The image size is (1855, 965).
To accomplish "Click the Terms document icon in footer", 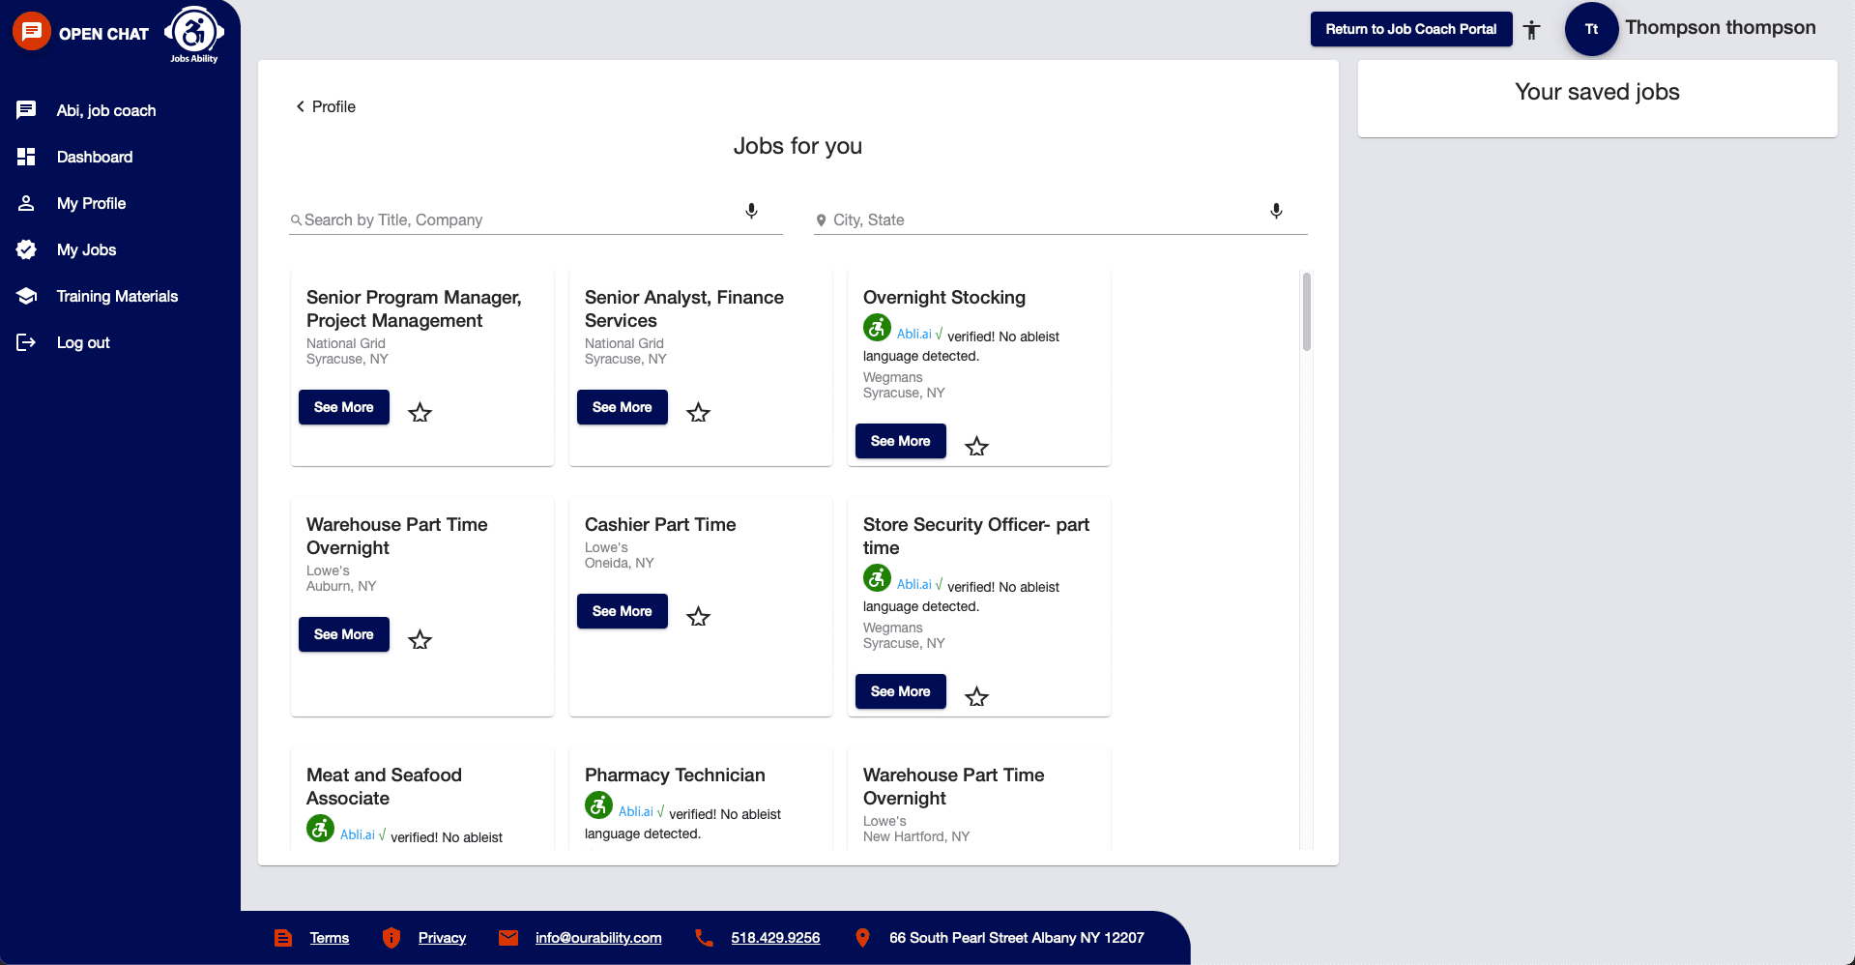I will click(282, 938).
